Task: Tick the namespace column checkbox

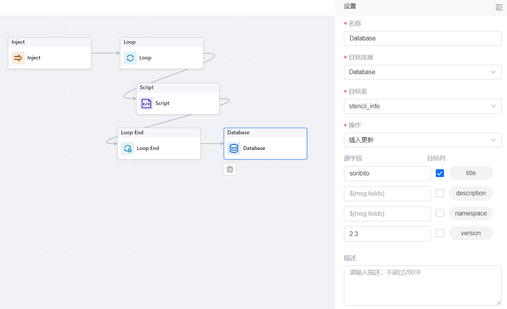Action: click(440, 214)
